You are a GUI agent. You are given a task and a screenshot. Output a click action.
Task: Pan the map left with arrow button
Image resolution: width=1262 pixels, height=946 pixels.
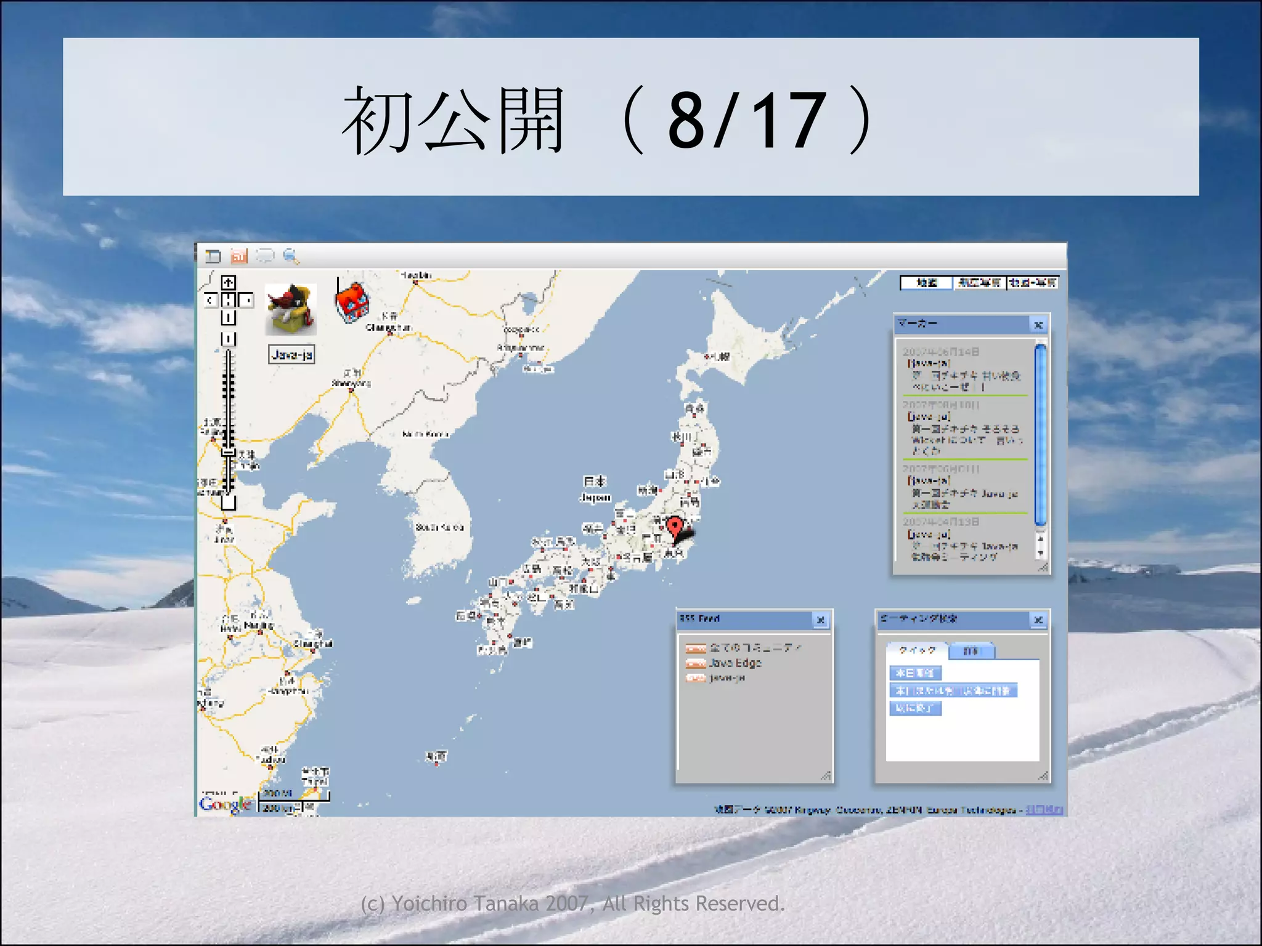pos(211,300)
